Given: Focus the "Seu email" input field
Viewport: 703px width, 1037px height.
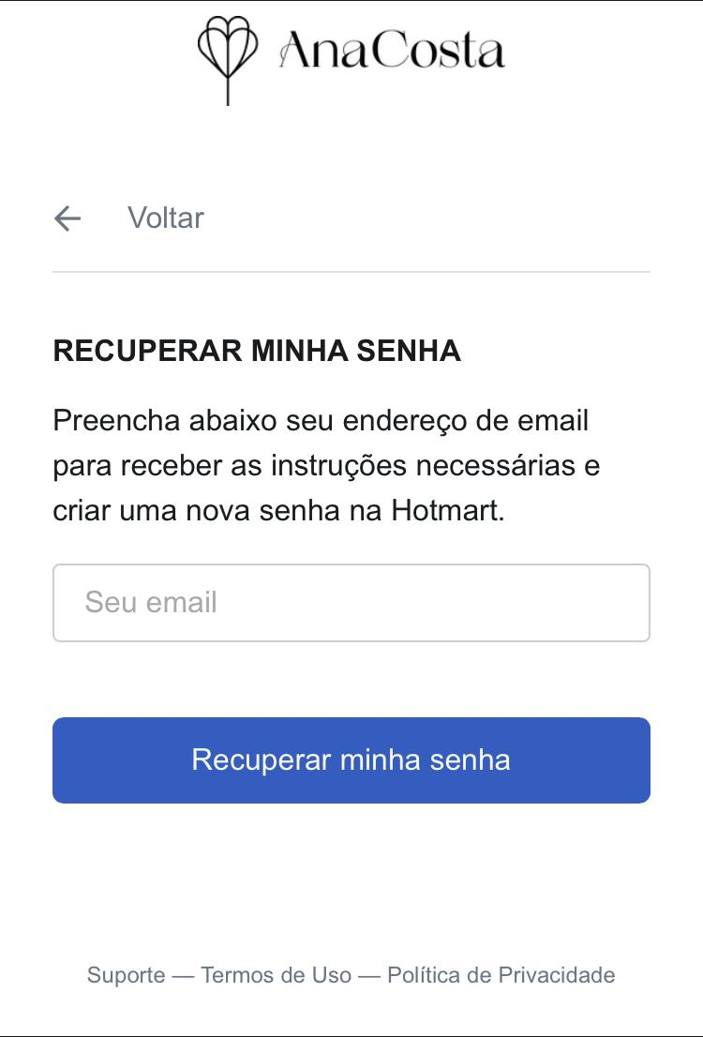Looking at the screenshot, I should 351,603.
